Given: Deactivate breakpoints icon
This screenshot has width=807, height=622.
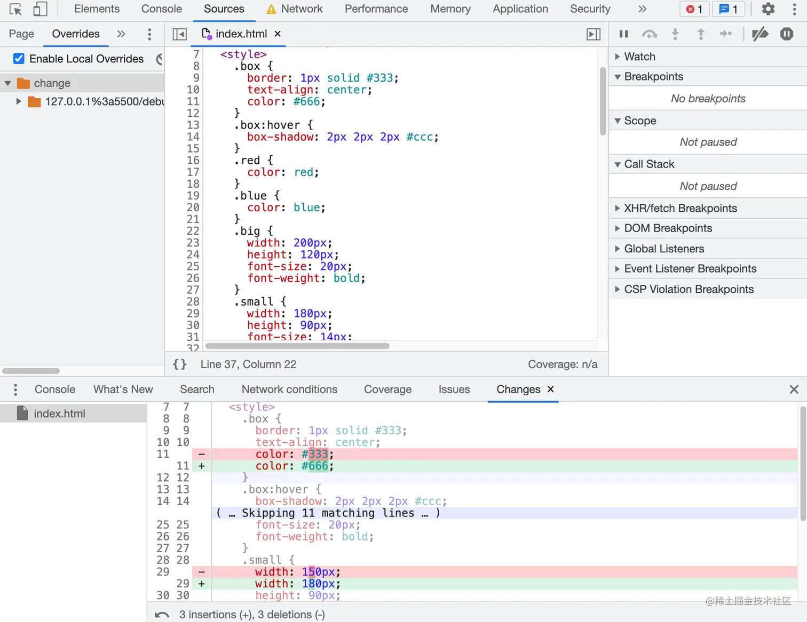Looking at the screenshot, I should point(760,34).
